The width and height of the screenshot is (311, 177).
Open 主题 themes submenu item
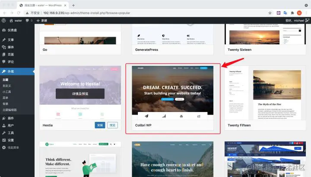5,80
